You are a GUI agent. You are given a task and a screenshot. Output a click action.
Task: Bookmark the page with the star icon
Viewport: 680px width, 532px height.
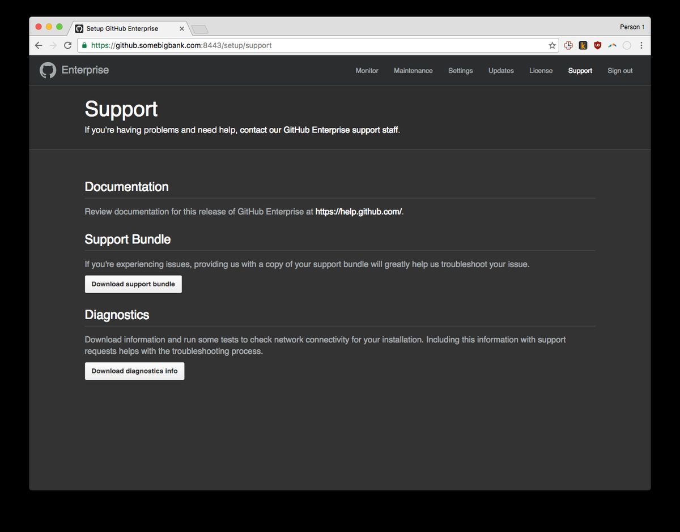pyautogui.click(x=551, y=45)
